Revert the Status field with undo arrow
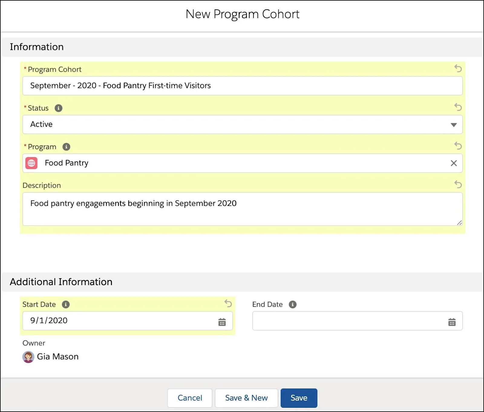The image size is (484, 412). pyautogui.click(x=459, y=107)
